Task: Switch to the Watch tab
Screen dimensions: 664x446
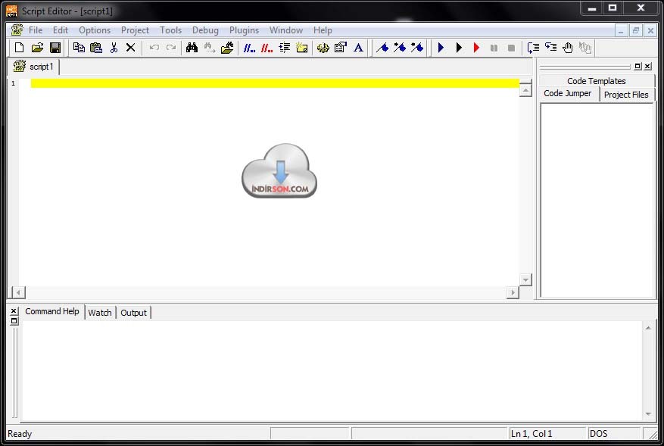Action: 100,313
